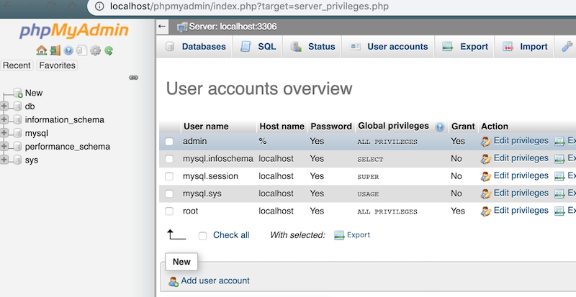This screenshot has height=297, width=576.
Task: Expand the sys database node
Action: [4, 160]
